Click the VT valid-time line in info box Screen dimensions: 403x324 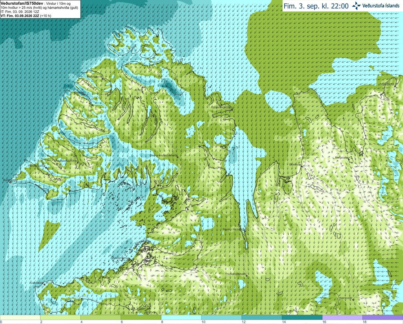coord(26,15)
